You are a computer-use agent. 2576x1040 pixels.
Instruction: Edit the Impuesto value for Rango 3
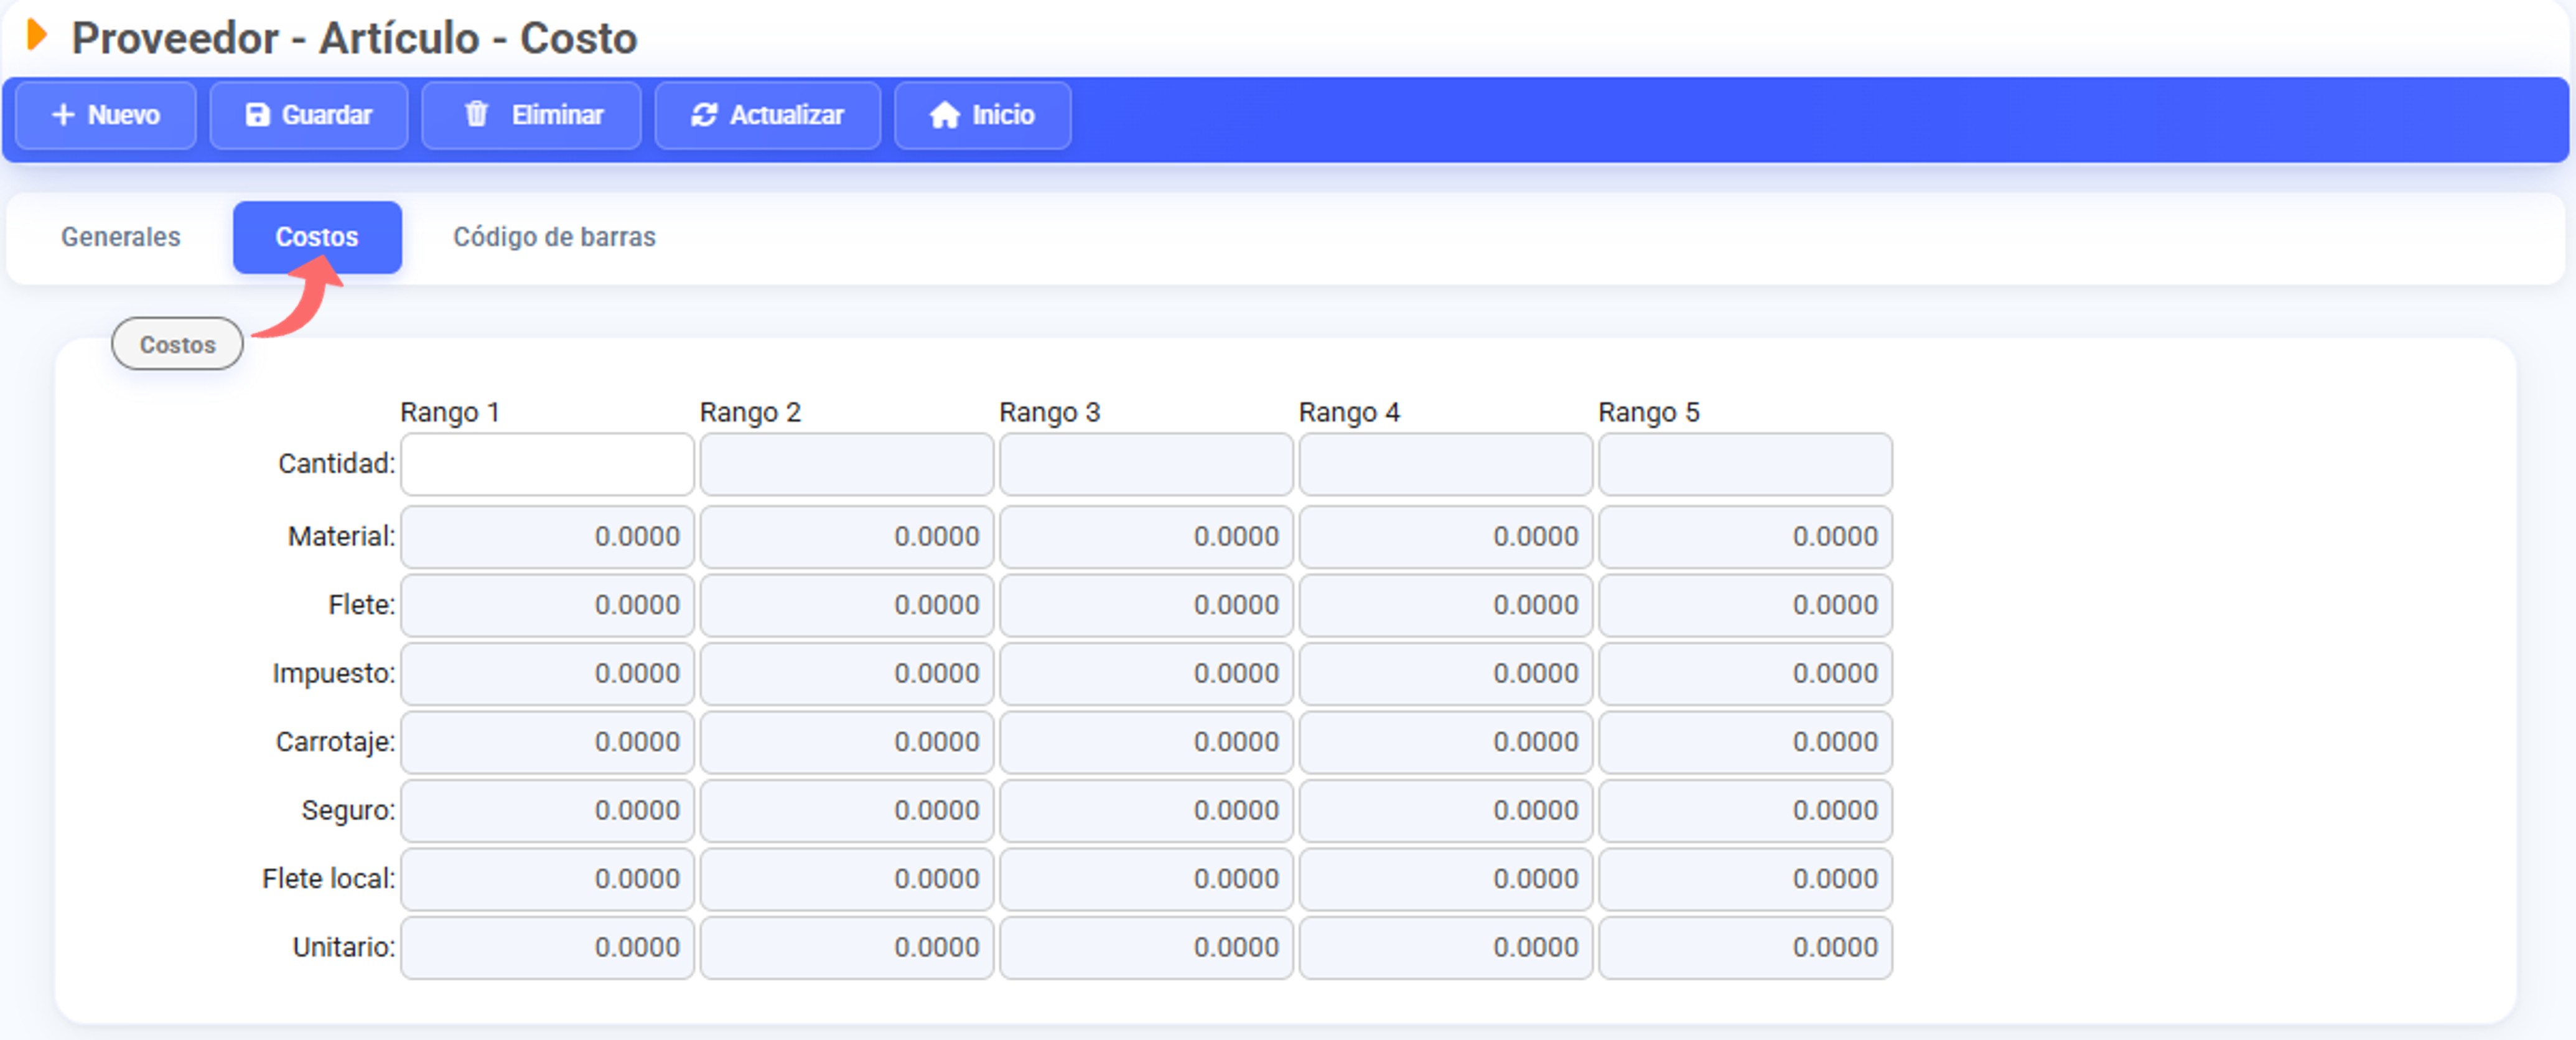pos(1146,674)
